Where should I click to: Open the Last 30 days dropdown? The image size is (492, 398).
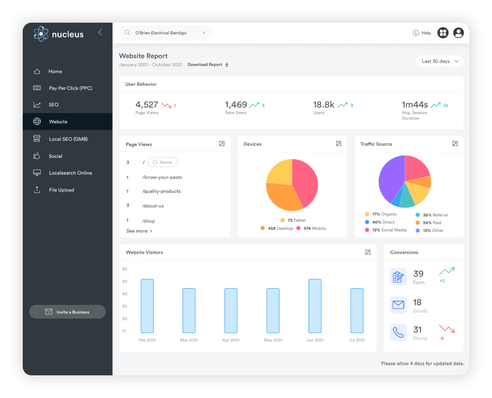coord(439,61)
